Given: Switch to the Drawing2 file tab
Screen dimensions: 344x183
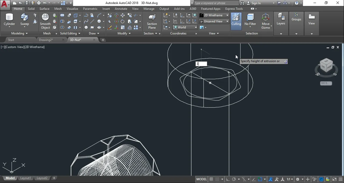Looking at the screenshot, I should [46, 40].
